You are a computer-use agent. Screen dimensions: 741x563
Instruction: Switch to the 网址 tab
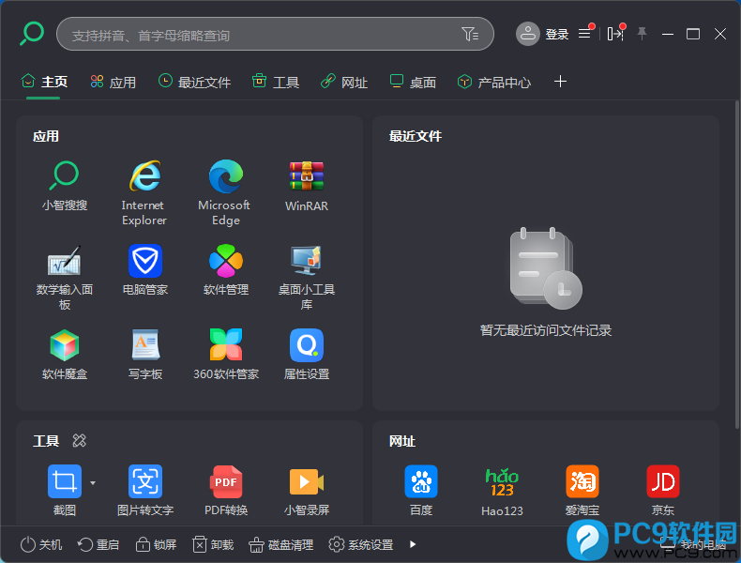pos(344,82)
